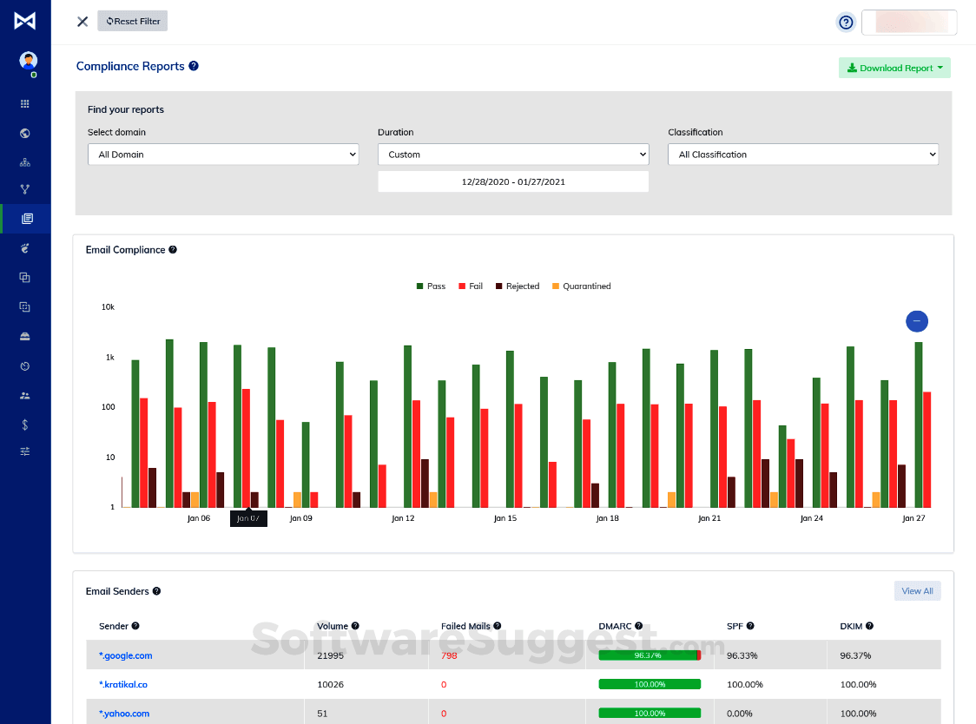Open the Classification dropdown
Image resolution: width=976 pixels, height=724 pixels.
[x=803, y=155]
